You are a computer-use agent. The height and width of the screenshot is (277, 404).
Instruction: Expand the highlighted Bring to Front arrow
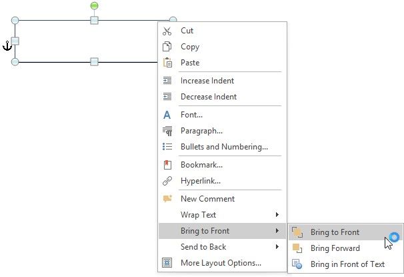coord(277,231)
